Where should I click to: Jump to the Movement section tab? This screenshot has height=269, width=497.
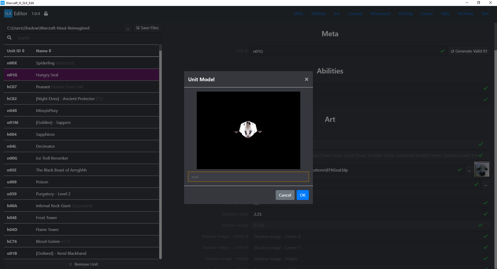click(380, 13)
